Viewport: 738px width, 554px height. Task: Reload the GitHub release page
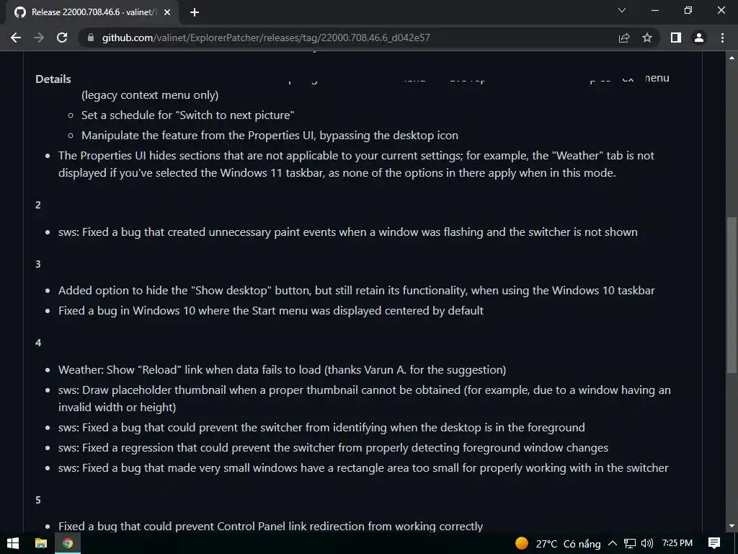tap(62, 38)
